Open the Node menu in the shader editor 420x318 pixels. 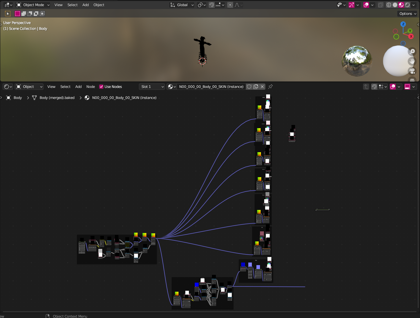[91, 87]
